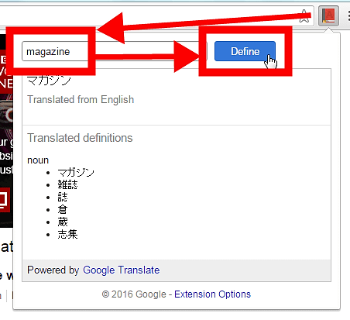Open the Google Translate link

click(x=122, y=270)
